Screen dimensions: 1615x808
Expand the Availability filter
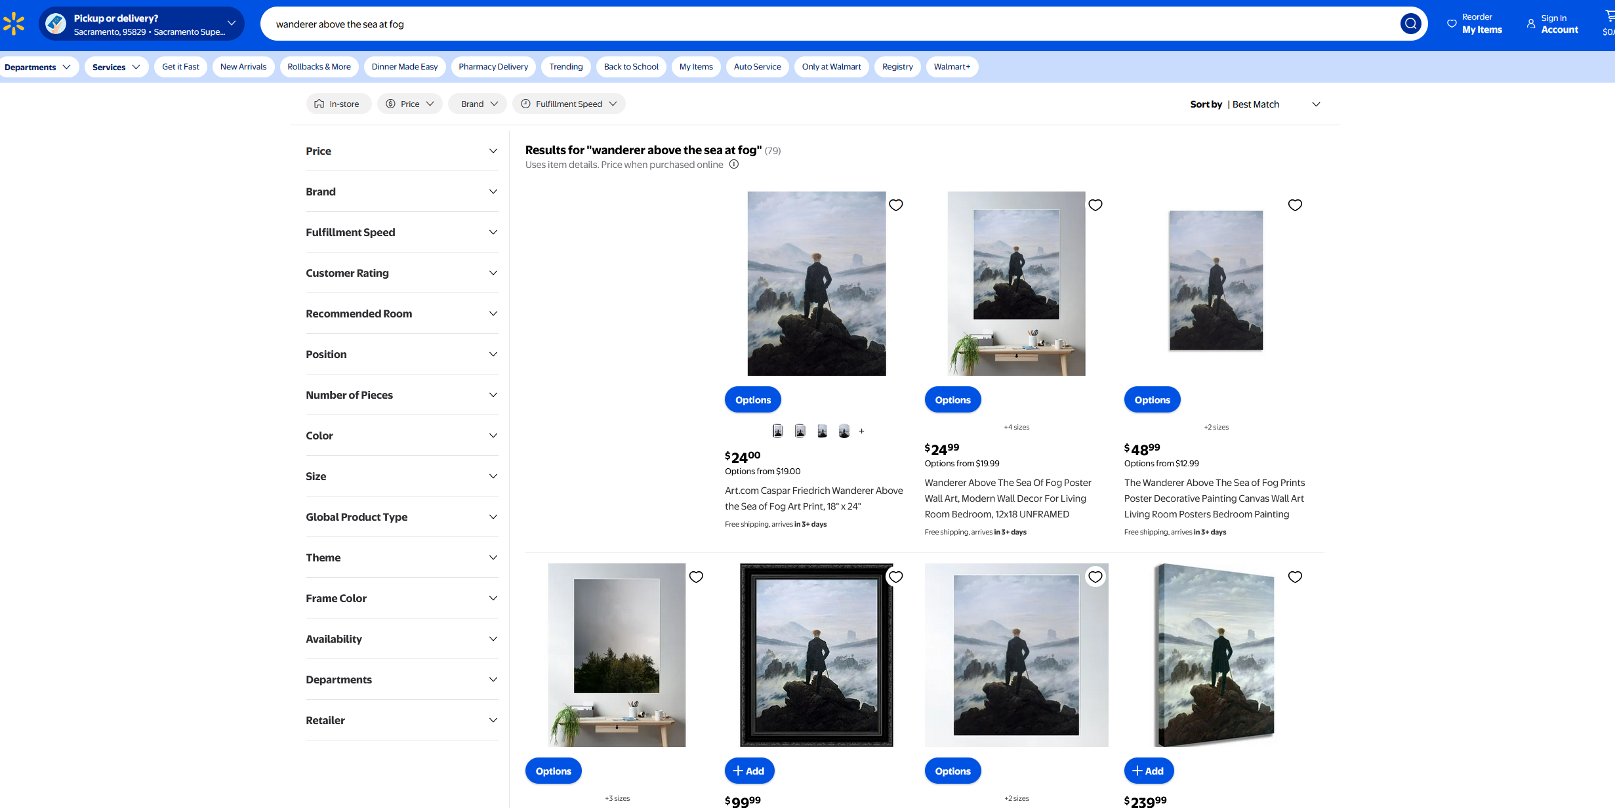[x=401, y=639]
